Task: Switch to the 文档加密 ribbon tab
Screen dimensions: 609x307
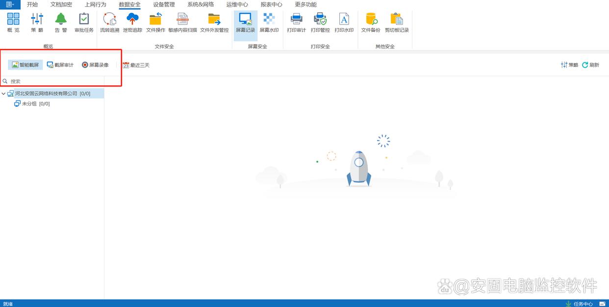Action: 61,4
